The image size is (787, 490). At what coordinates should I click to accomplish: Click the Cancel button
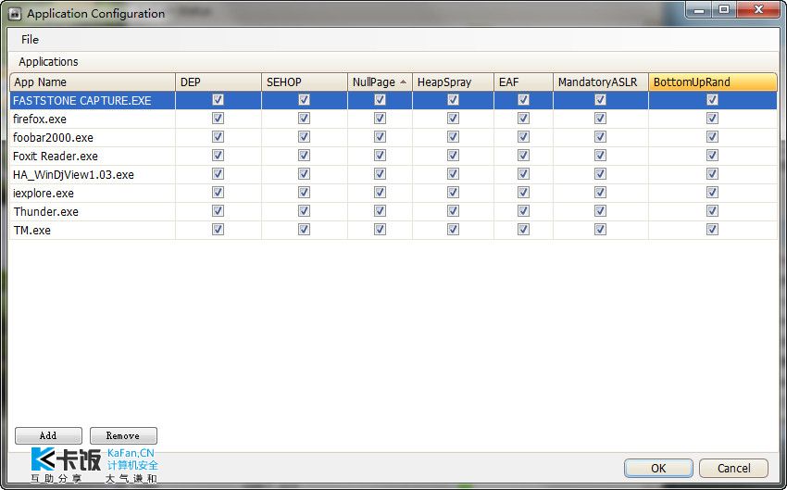pyautogui.click(x=734, y=469)
